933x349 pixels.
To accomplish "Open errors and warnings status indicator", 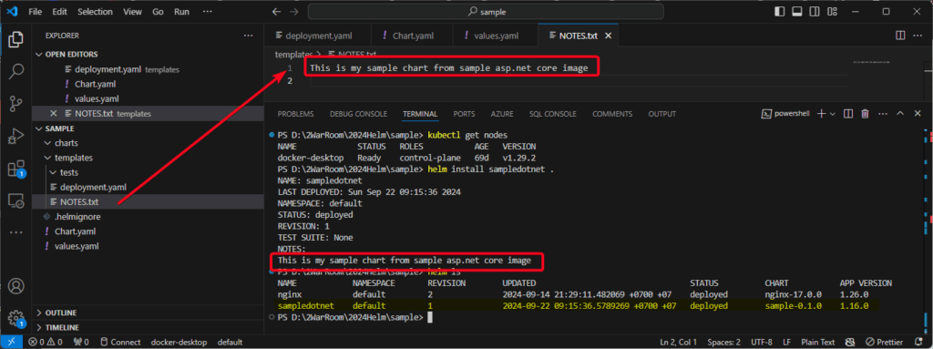I will pos(46,342).
